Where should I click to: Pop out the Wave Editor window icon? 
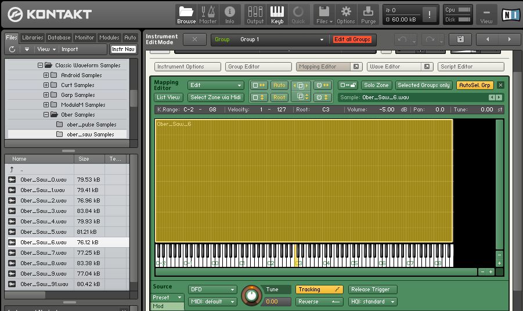(x=427, y=67)
